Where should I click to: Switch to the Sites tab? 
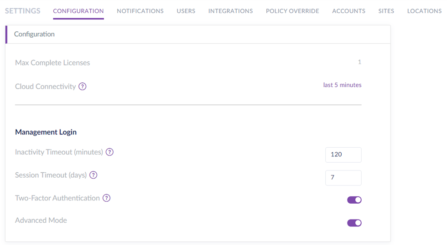coord(386,11)
